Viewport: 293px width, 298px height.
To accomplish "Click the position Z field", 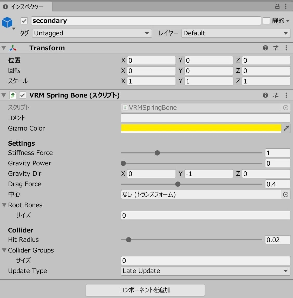I will point(266,60).
